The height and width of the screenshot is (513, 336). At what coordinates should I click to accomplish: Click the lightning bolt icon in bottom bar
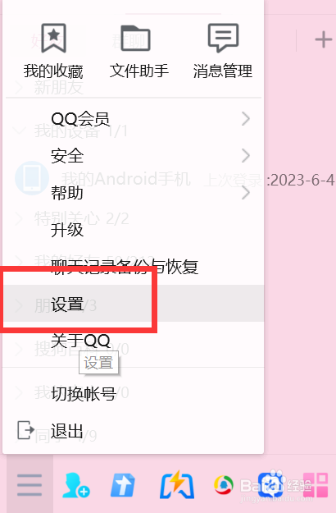(177, 484)
